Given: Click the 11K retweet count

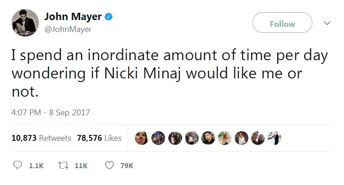Looking at the screenshot, I should point(81,166).
